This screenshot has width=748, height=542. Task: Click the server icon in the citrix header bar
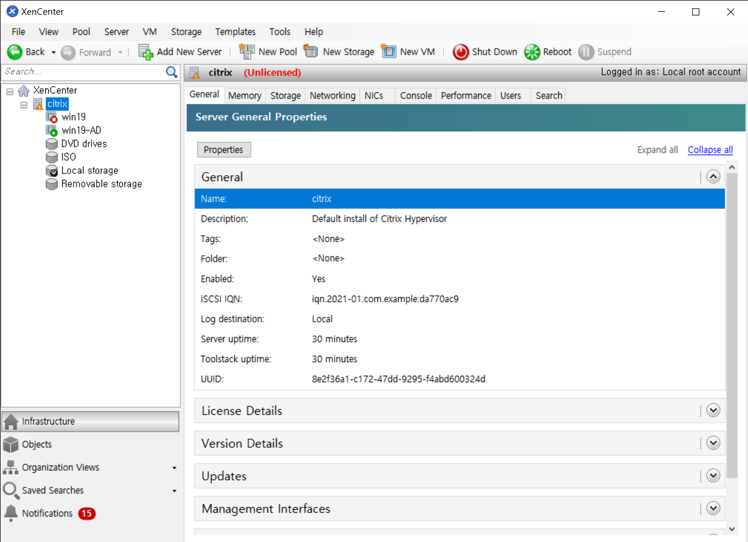pyautogui.click(x=195, y=72)
